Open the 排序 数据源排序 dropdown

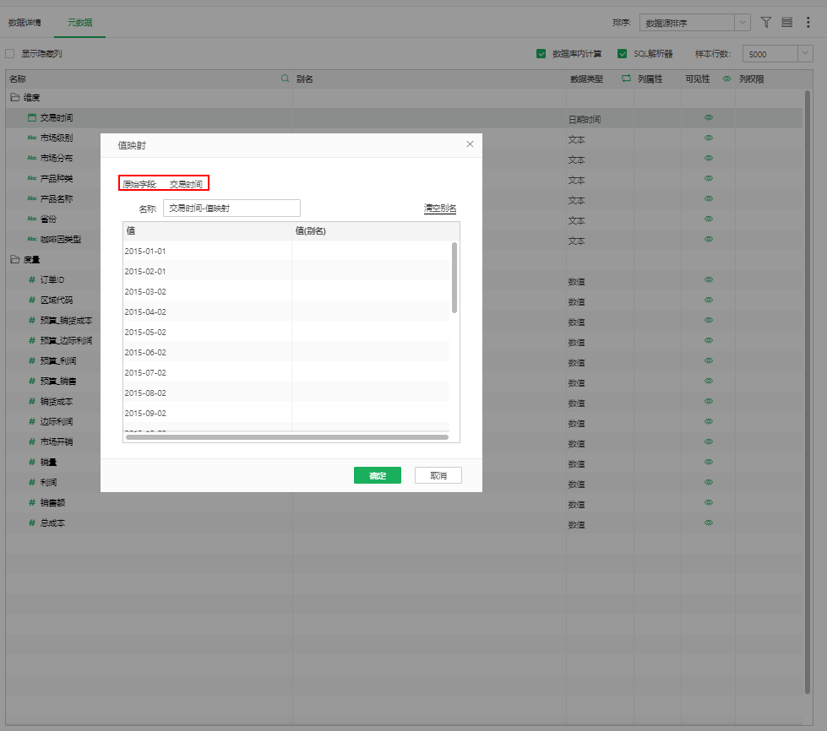[x=694, y=23]
